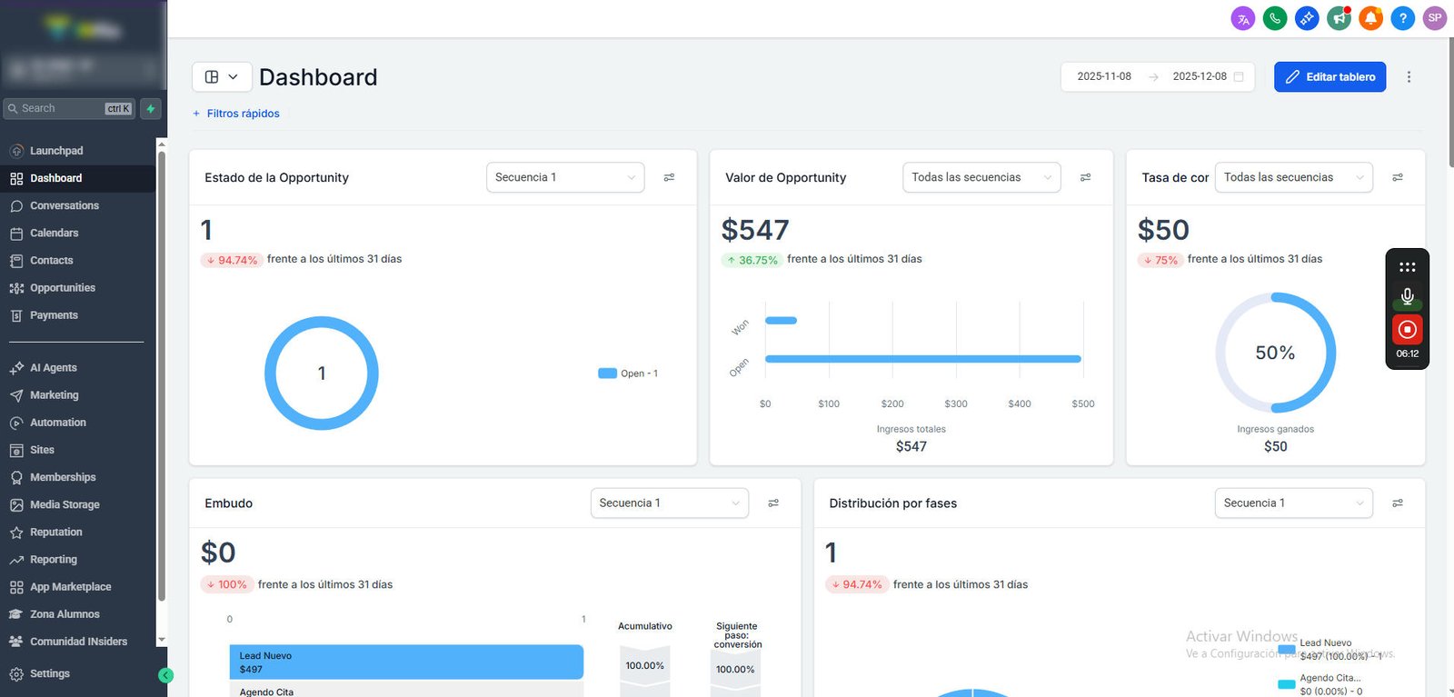Add Filtros rápidos link

[236, 114]
